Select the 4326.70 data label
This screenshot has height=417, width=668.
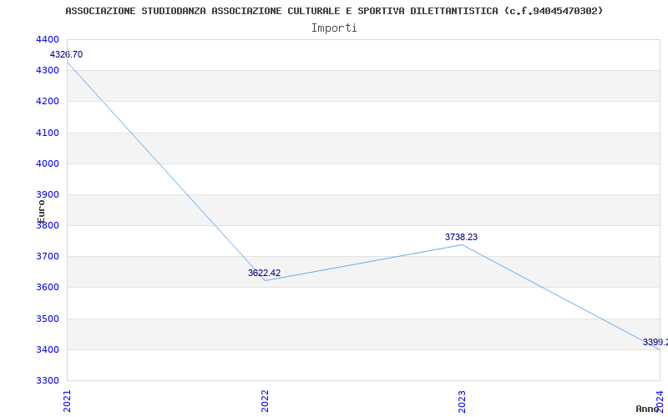click(x=66, y=54)
